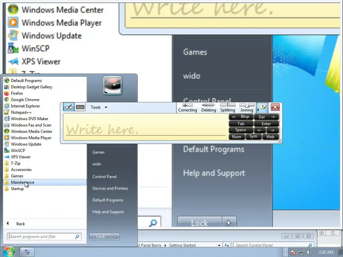The image size is (343, 257).
Task: Click the Start orb on the taskbar
Action: click(x=9, y=251)
